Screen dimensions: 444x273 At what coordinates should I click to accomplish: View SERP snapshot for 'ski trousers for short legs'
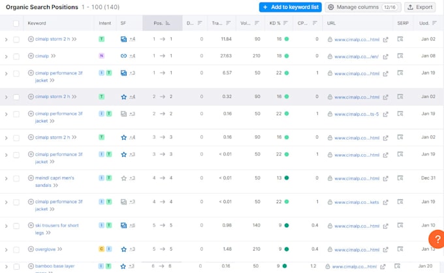(400, 225)
